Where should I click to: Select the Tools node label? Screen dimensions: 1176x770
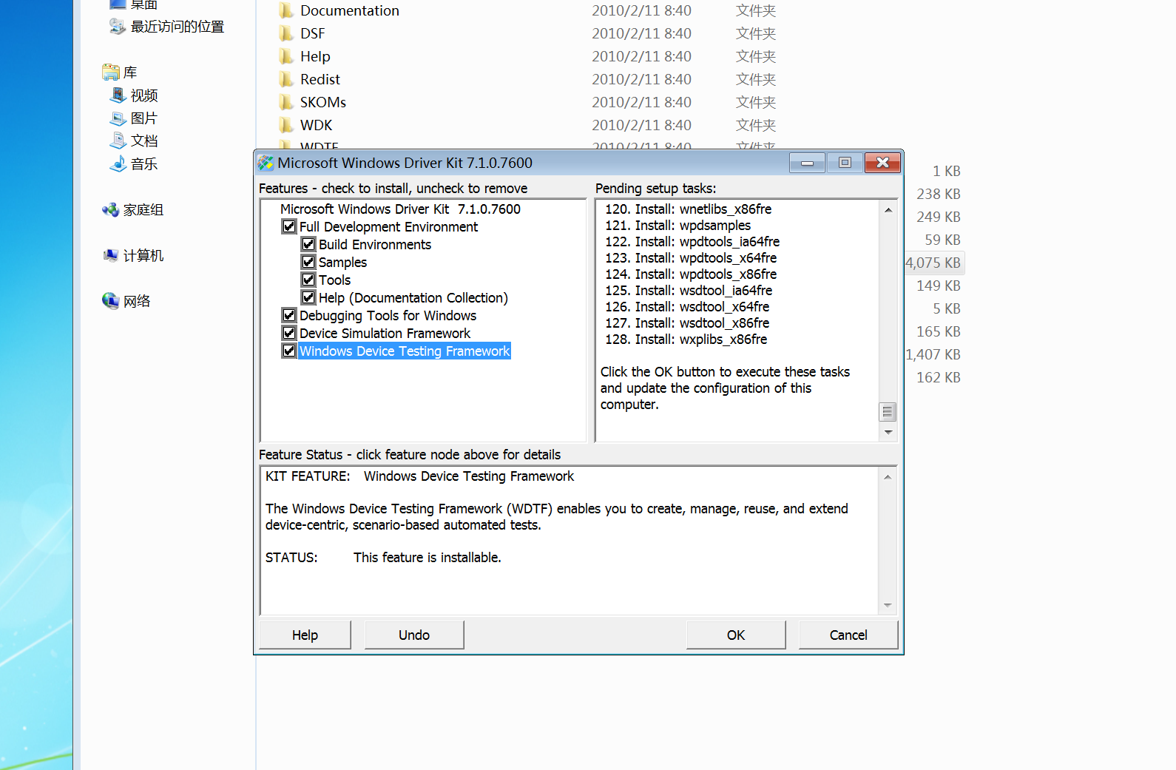[x=334, y=280]
